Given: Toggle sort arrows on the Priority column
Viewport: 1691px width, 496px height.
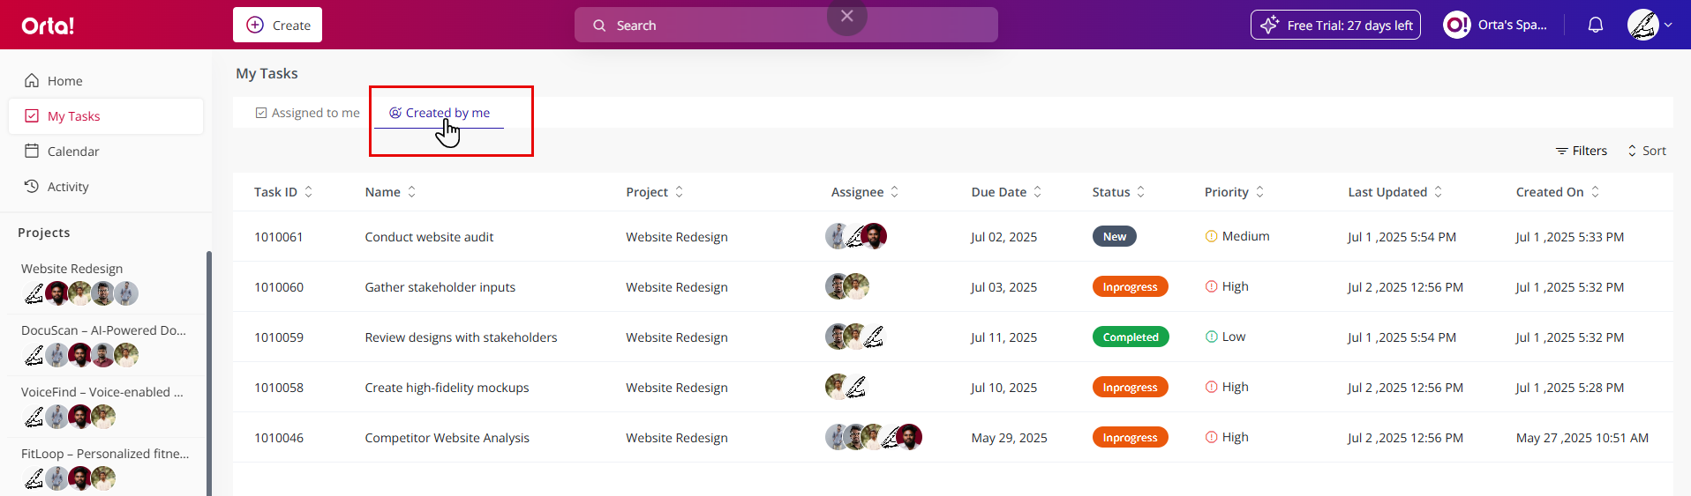Looking at the screenshot, I should click(x=1259, y=192).
